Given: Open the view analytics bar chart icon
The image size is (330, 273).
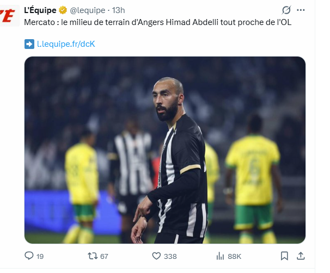Looking at the screenshot, I should (220, 256).
